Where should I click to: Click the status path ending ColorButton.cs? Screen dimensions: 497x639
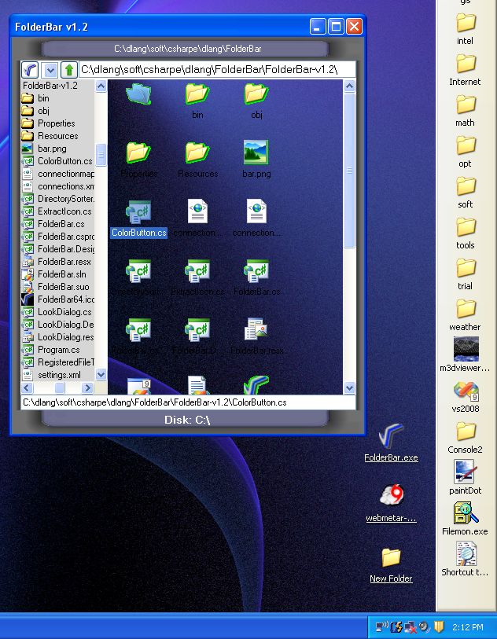tap(189, 402)
